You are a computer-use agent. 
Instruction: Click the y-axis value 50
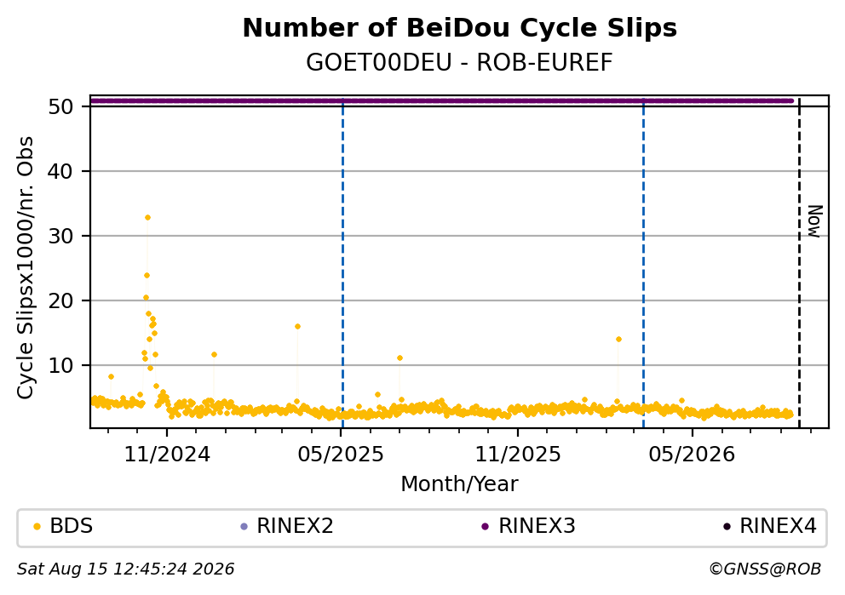pos(60,106)
